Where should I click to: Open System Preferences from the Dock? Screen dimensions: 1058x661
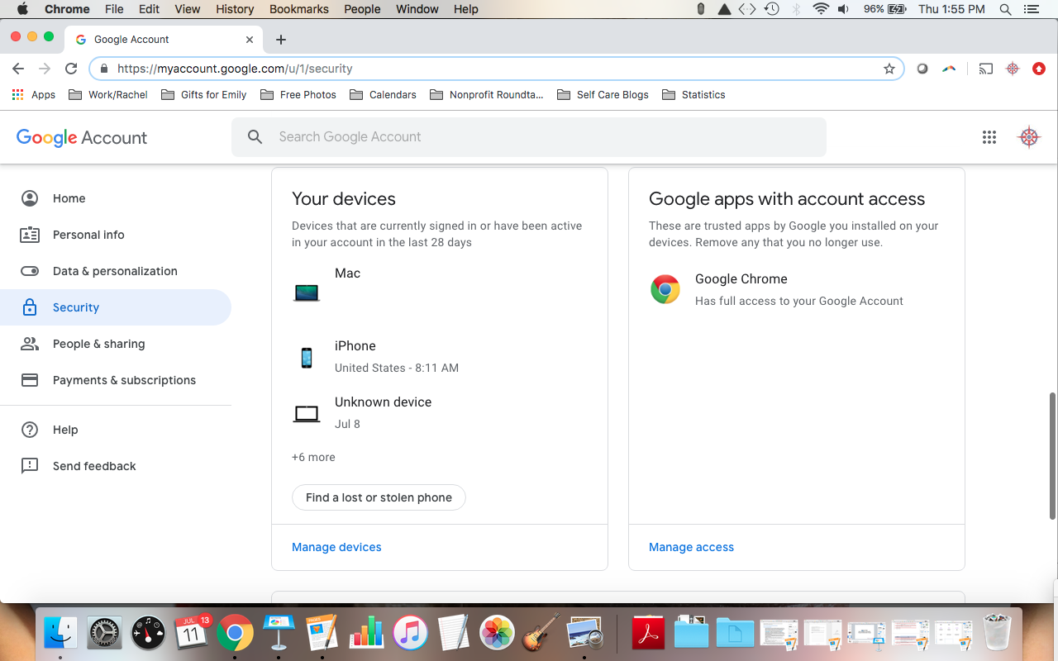point(104,634)
